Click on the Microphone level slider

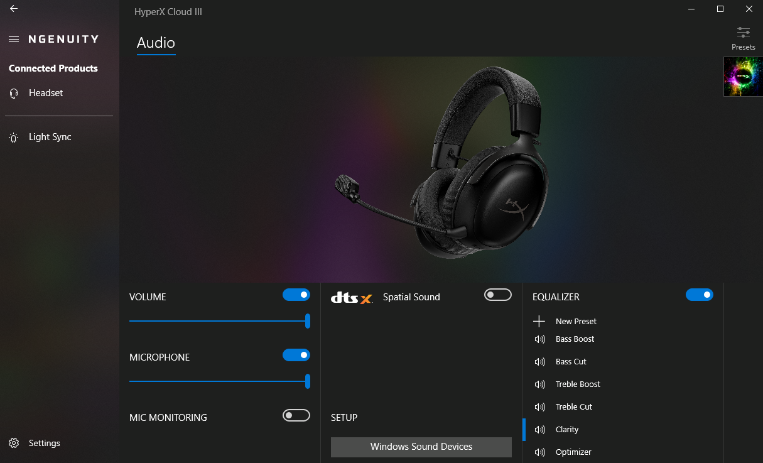pos(220,381)
